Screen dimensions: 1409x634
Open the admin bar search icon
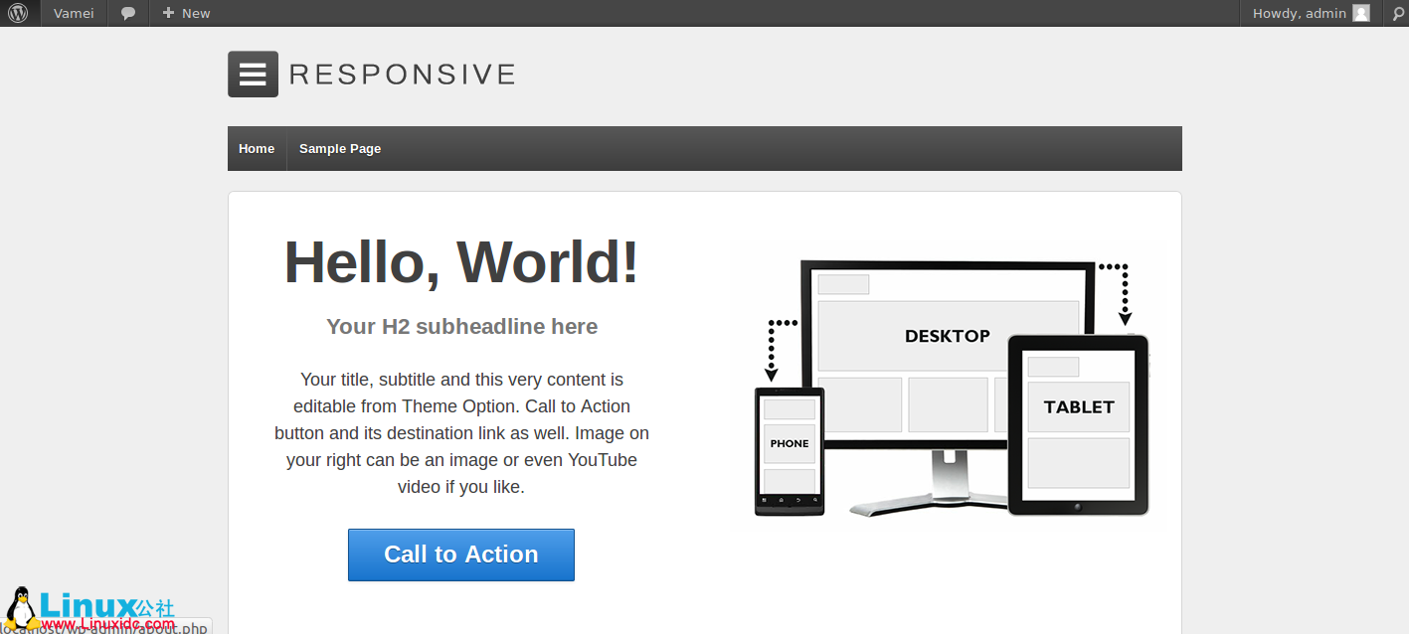click(x=1396, y=13)
